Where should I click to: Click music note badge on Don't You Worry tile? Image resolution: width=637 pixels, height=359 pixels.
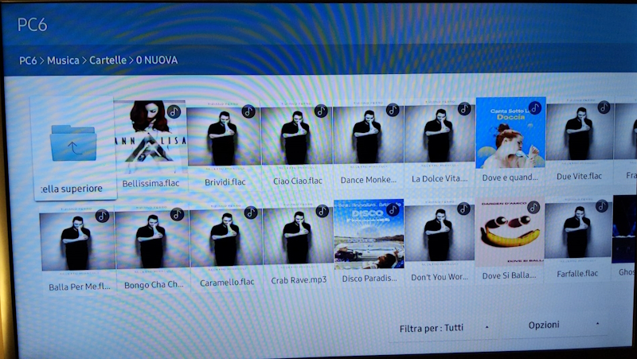[463, 209]
